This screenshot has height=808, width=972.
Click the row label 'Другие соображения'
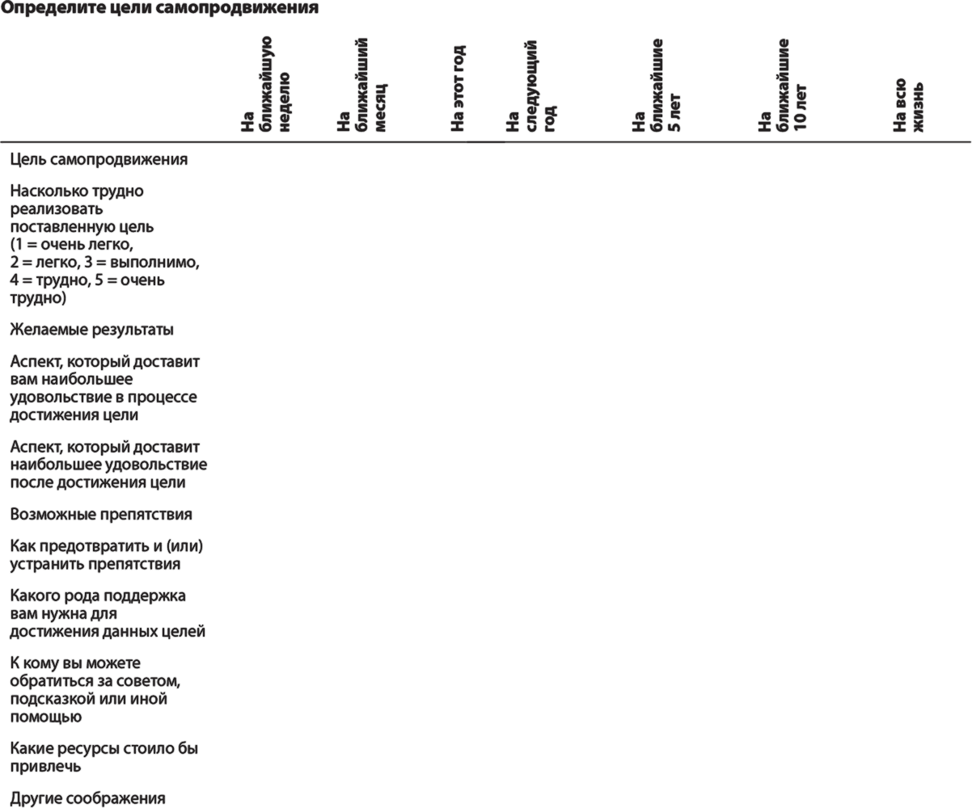[x=88, y=798]
